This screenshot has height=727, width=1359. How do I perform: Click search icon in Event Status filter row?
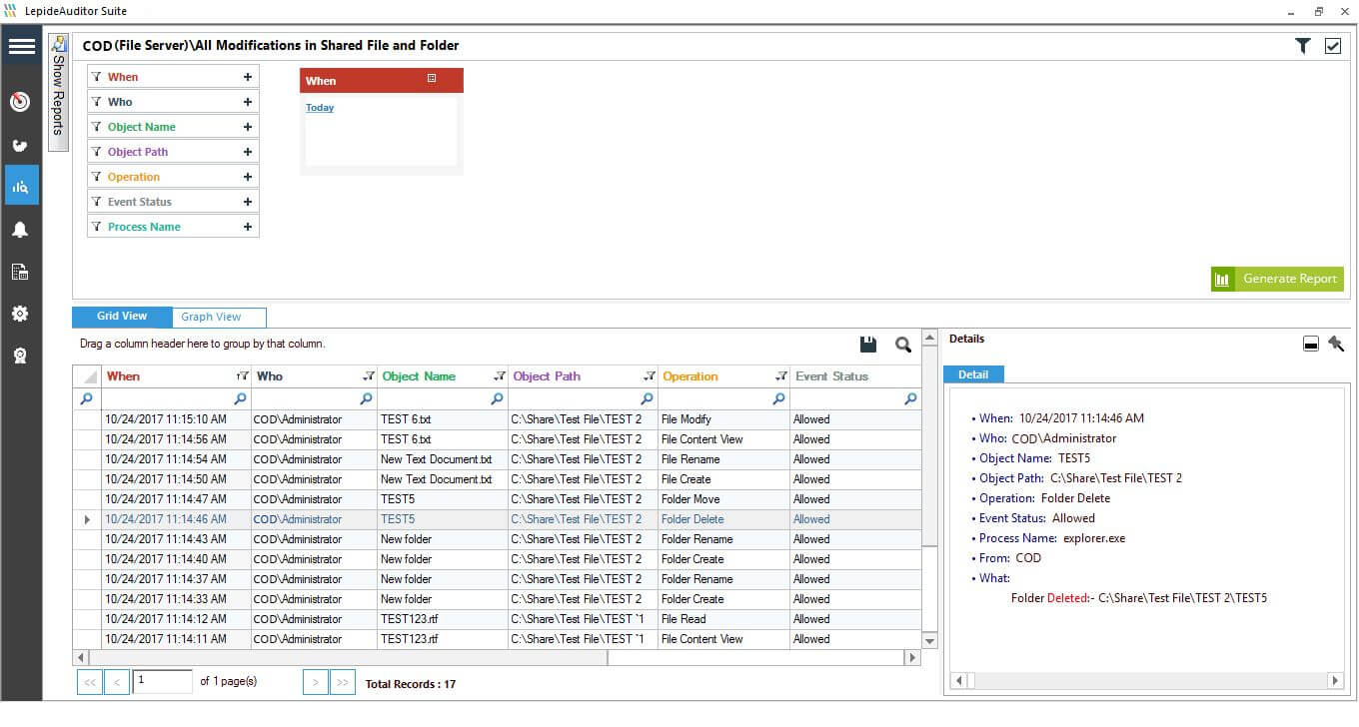coord(910,399)
